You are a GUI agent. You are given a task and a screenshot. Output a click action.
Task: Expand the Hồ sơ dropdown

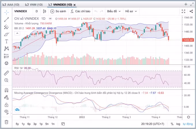pos(131,11)
